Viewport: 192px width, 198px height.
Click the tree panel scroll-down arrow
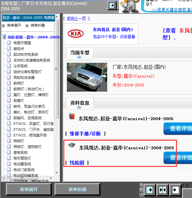pos(57,173)
